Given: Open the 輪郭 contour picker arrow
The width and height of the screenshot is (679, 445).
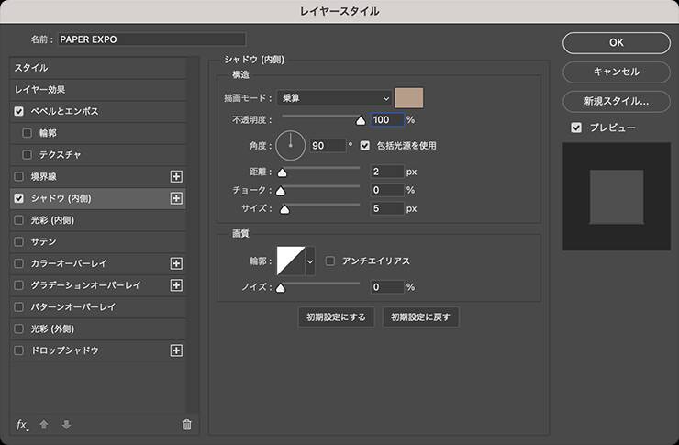Looking at the screenshot, I should tap(310, 261).
